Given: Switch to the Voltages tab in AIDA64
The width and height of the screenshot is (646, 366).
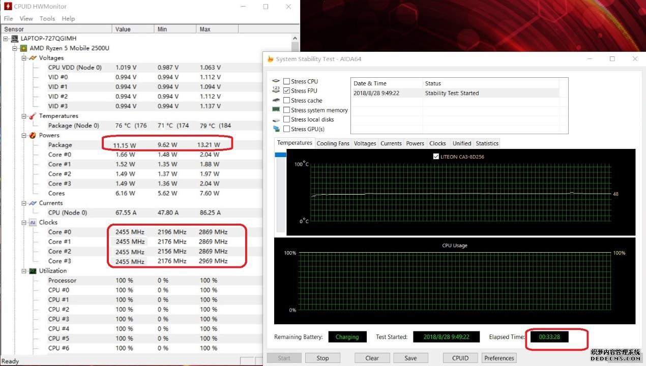Looking at the screenshot, I should (365, 143).
